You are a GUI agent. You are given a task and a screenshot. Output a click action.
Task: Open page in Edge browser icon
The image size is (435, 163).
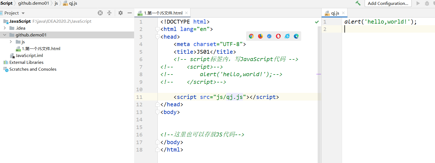[x=296, y=36]
